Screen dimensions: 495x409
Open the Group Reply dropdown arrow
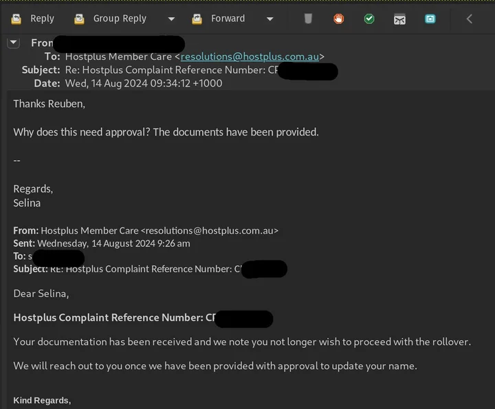[x=171, y=19]
